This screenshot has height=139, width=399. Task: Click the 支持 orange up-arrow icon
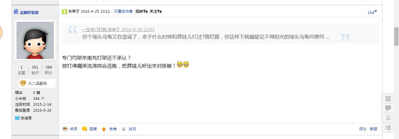[104, 129]
